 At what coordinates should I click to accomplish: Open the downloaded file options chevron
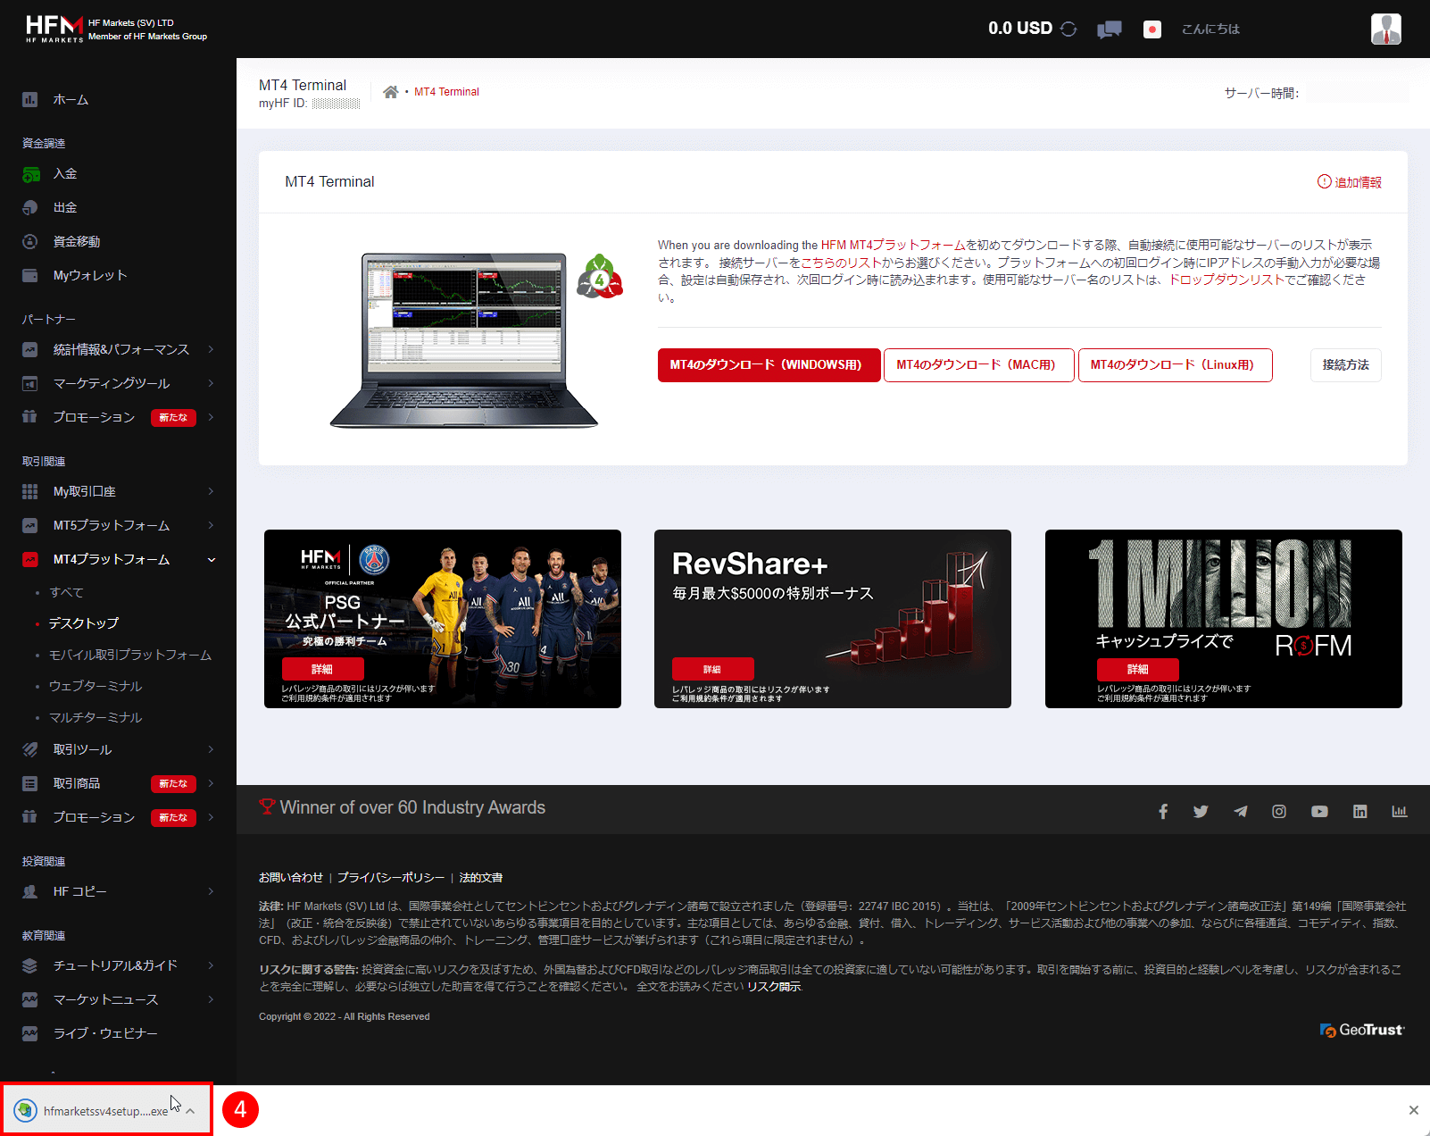pyautogui.click(x=189, y=1110)
